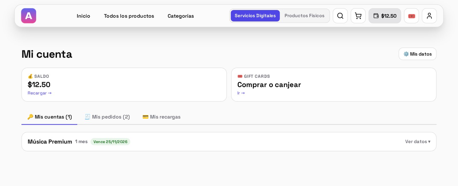Click the 1 mes duration label
This screenshot has width=458, height=186.
coord(81,142)
